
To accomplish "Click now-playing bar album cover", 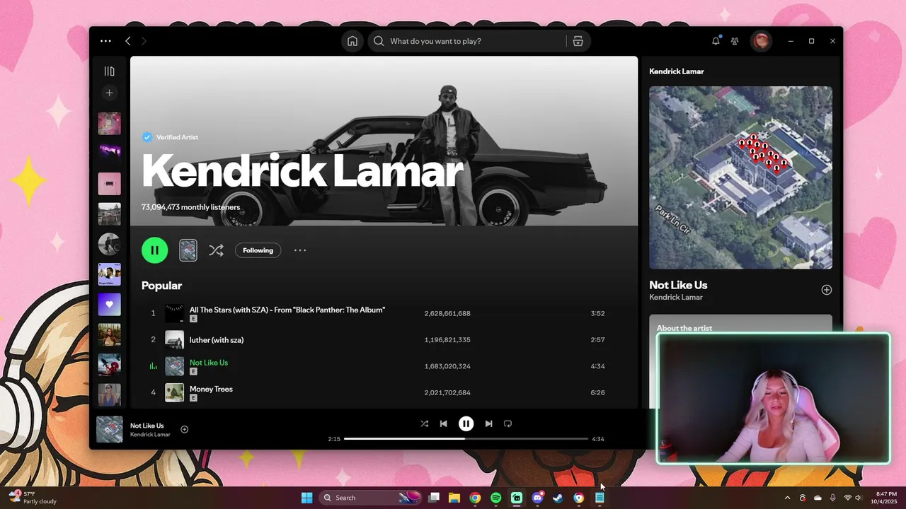I will pyautogui.click(x=109, y=429).
